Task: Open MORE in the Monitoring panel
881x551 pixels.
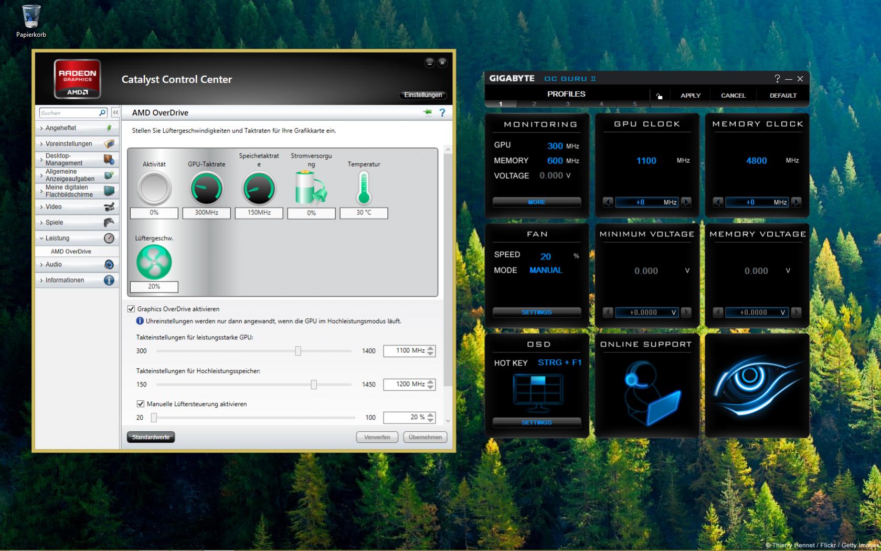Action: 537,202
